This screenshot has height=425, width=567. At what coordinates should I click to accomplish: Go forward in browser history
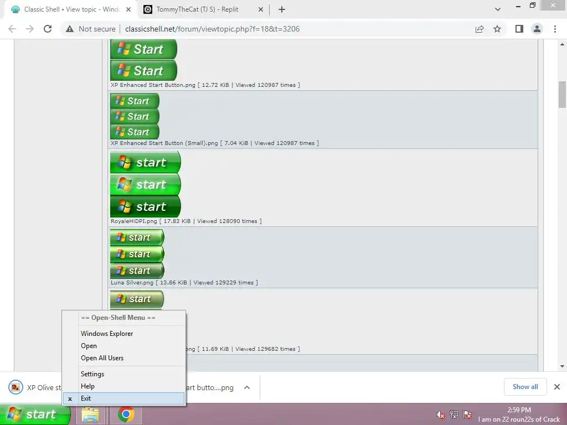30,29
